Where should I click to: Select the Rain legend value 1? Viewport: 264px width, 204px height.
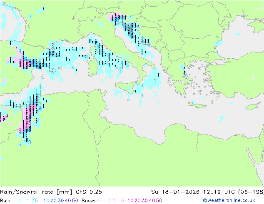pos(28,201)
